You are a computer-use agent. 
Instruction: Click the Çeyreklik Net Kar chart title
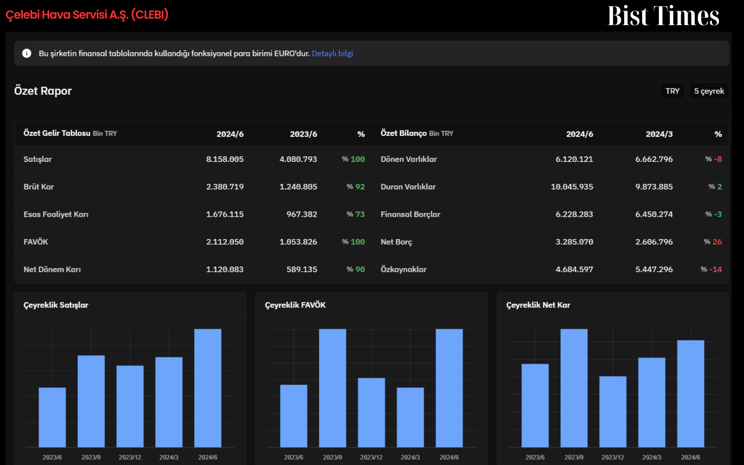tap(538, 305)
